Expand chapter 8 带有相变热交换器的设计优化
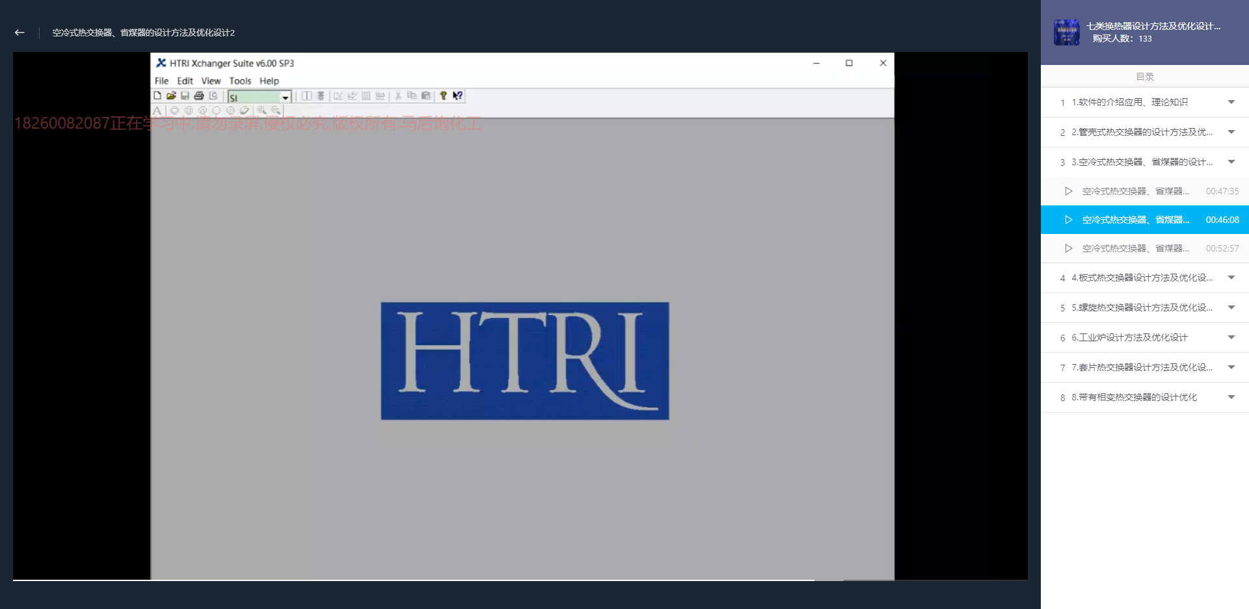Screen dimensions: 1249x609 coord(1145,397)
